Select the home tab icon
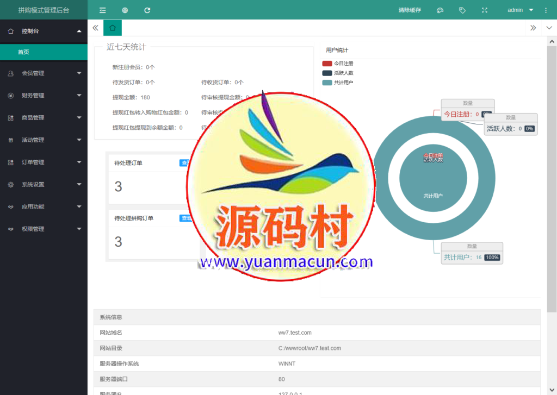This screenshot has height=395, width=557. (113, 28)
